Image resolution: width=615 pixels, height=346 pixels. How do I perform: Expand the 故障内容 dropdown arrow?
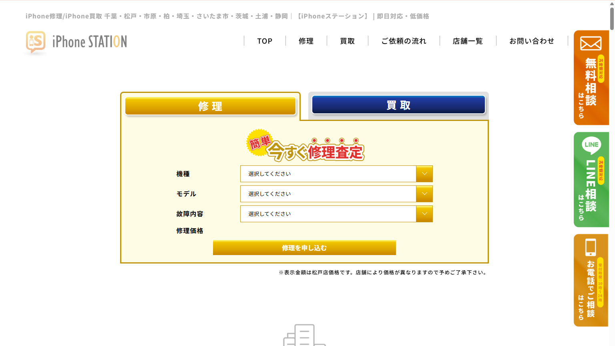click(424, 214)
